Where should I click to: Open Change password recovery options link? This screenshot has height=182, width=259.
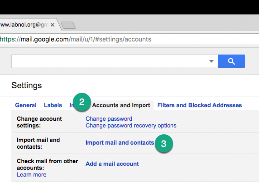[131, 125]
